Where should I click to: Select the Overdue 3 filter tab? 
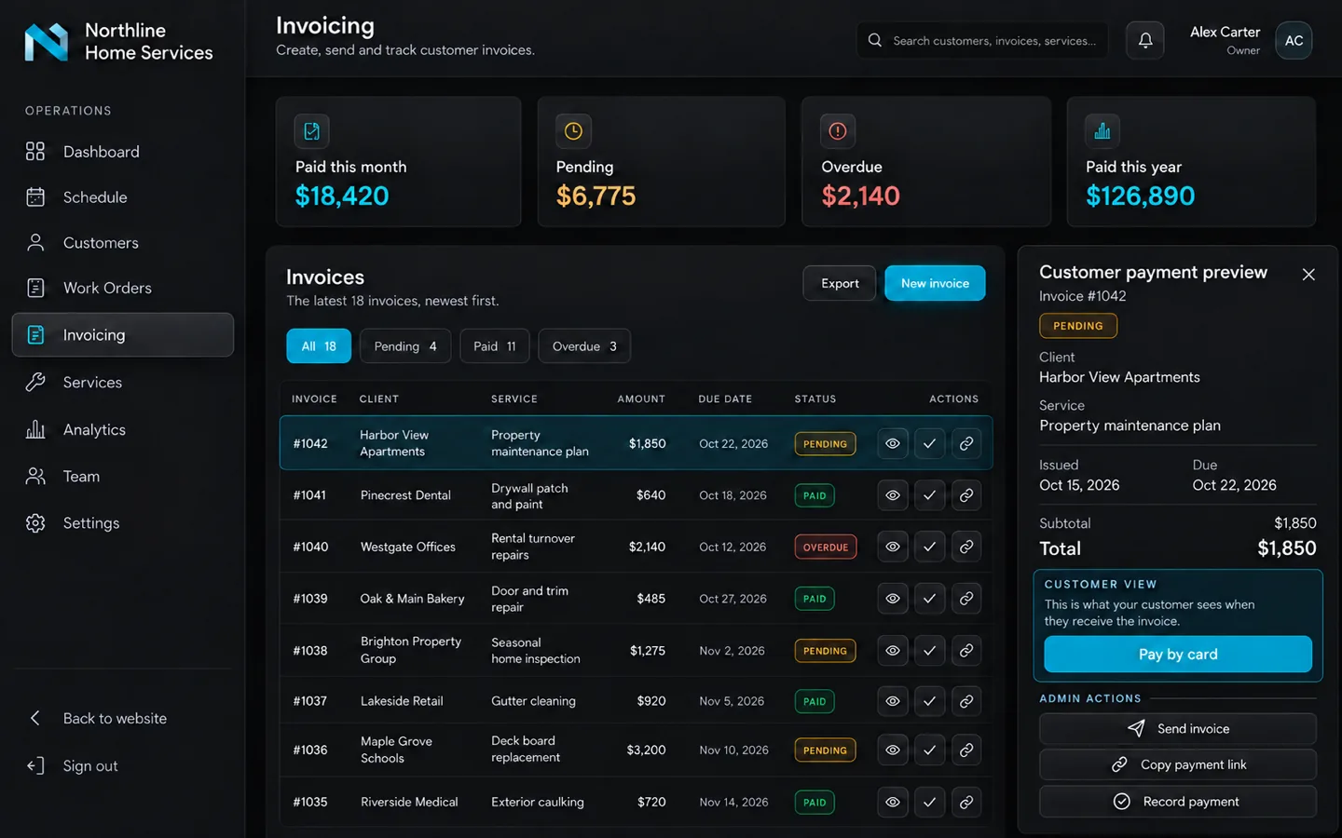584,346
